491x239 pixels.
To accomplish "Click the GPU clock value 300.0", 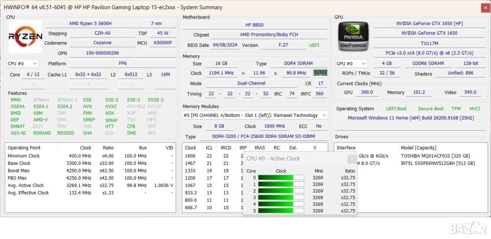I will coord(366,92).
